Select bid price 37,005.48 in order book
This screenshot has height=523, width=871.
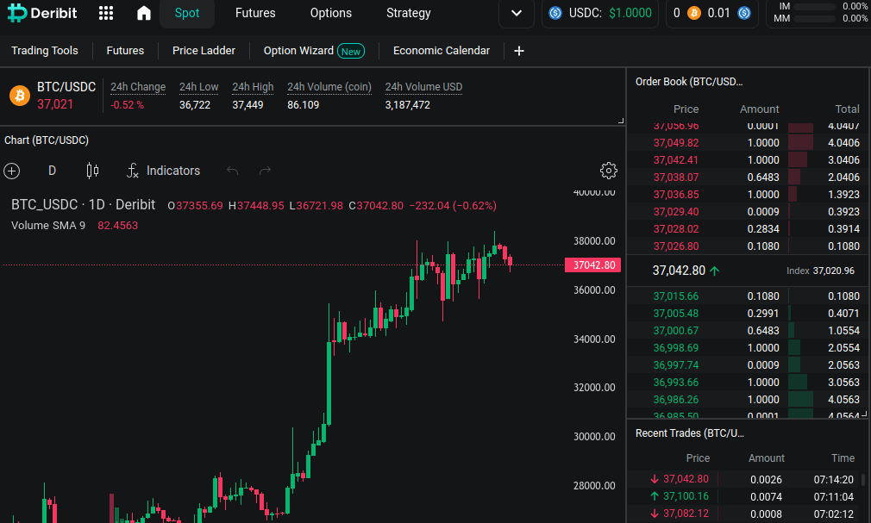click(x=675, y=314)
